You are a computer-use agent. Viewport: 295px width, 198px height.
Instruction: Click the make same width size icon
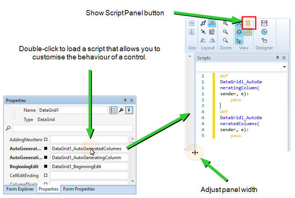[192, 23]
